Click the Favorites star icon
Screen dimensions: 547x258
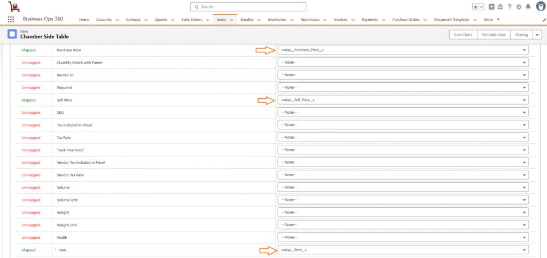[x=475, y=7]
